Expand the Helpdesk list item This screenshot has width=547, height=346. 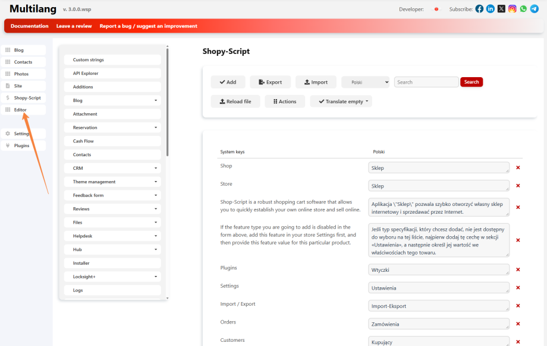click(x=112, y=236)
